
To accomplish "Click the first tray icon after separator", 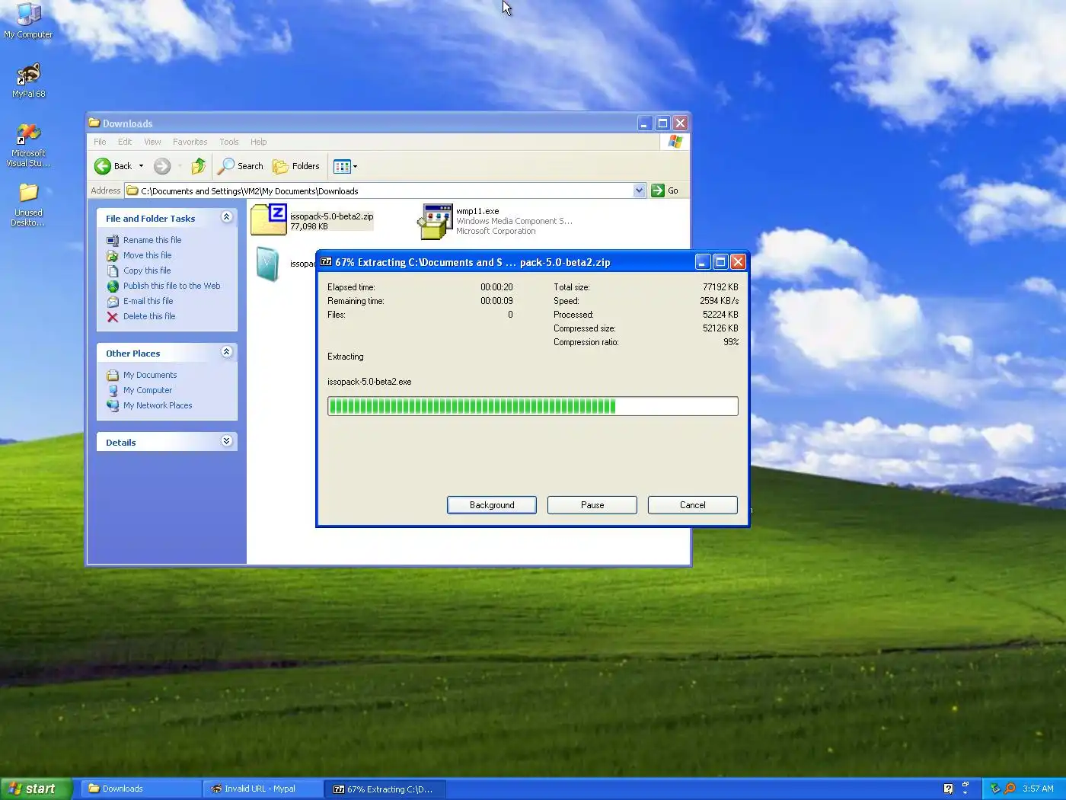I will (x=994, y=789).
